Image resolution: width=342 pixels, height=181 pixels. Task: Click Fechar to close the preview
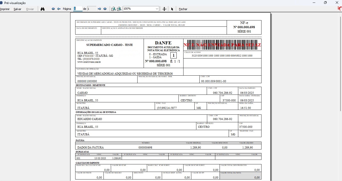pyautogui.click(x=183, y=9)
